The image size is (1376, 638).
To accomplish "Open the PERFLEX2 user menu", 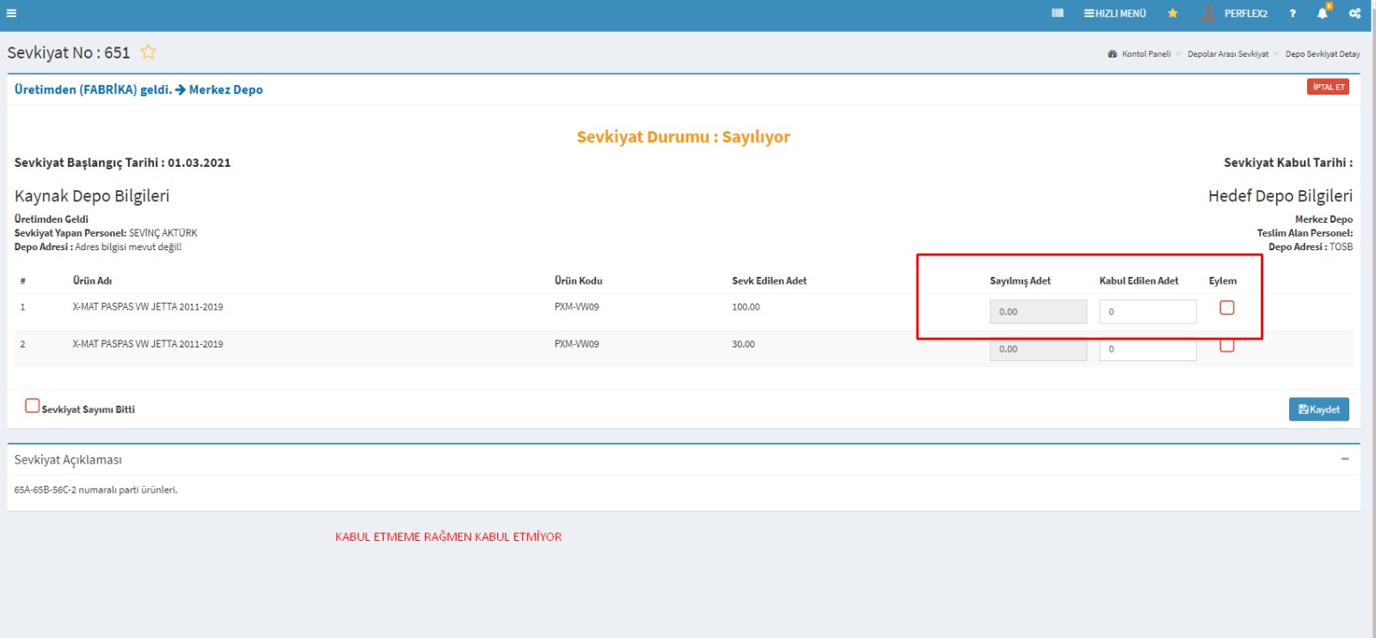I will point(1245,13).
